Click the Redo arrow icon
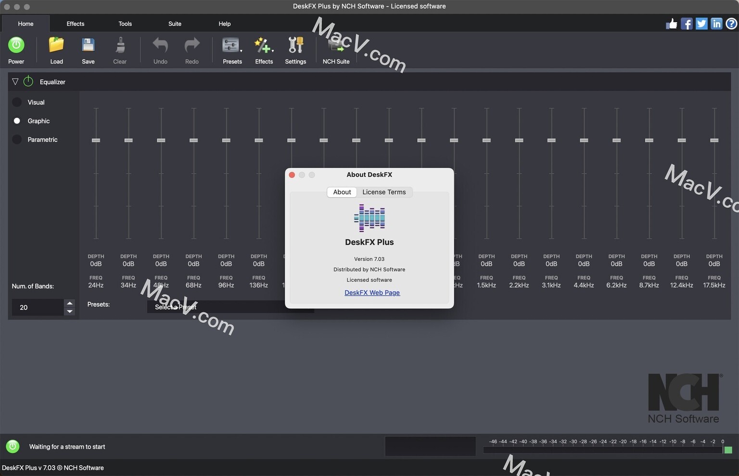Image resolution: width=739 pixels, height=476 pixels. point(192,45)
